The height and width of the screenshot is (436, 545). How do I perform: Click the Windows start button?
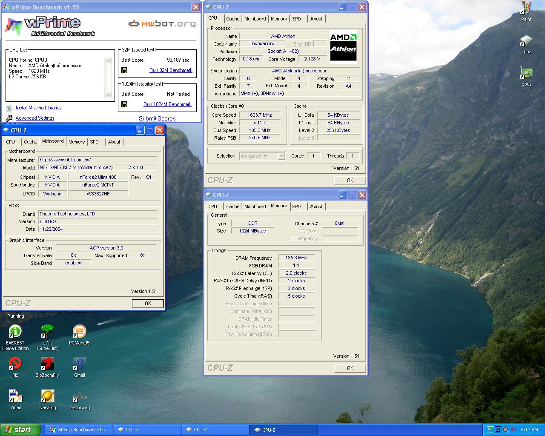coord(20,430)
